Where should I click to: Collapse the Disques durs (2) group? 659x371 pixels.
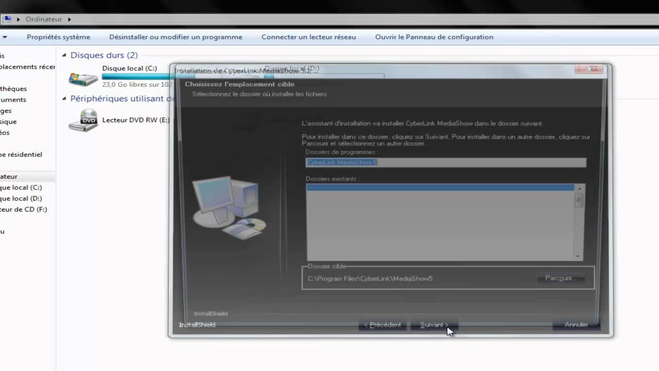[64, 55]
